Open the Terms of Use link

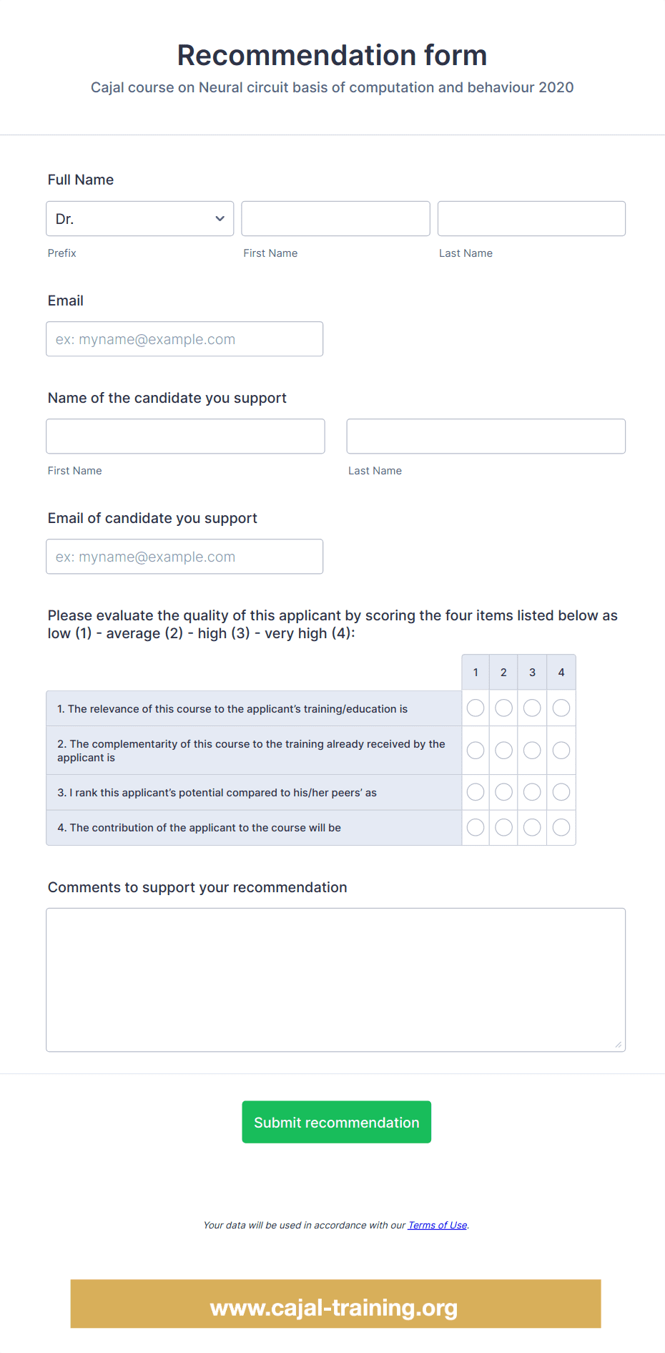(x=436, y=1225)
